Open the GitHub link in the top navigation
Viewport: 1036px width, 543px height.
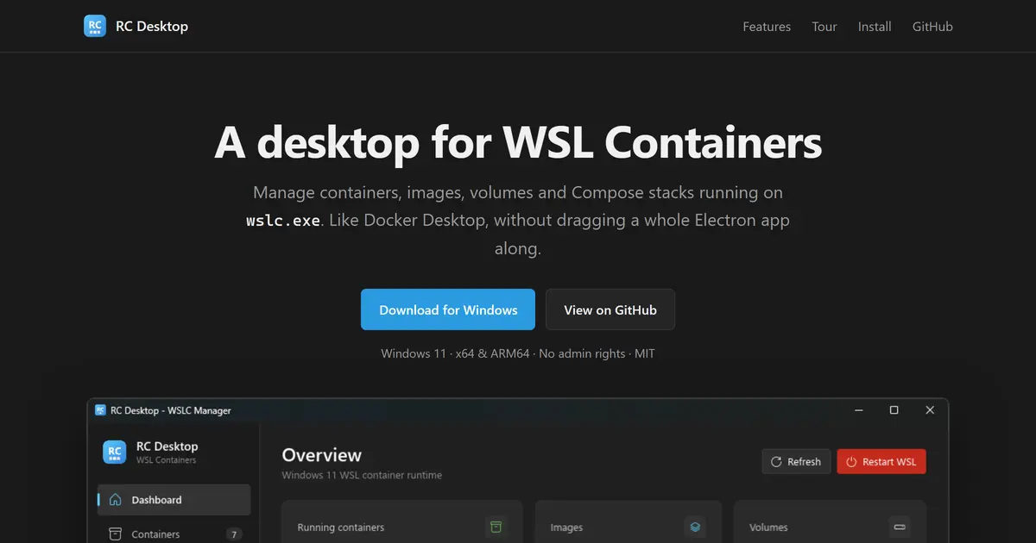pyautogui.click(x=932, y=27)
